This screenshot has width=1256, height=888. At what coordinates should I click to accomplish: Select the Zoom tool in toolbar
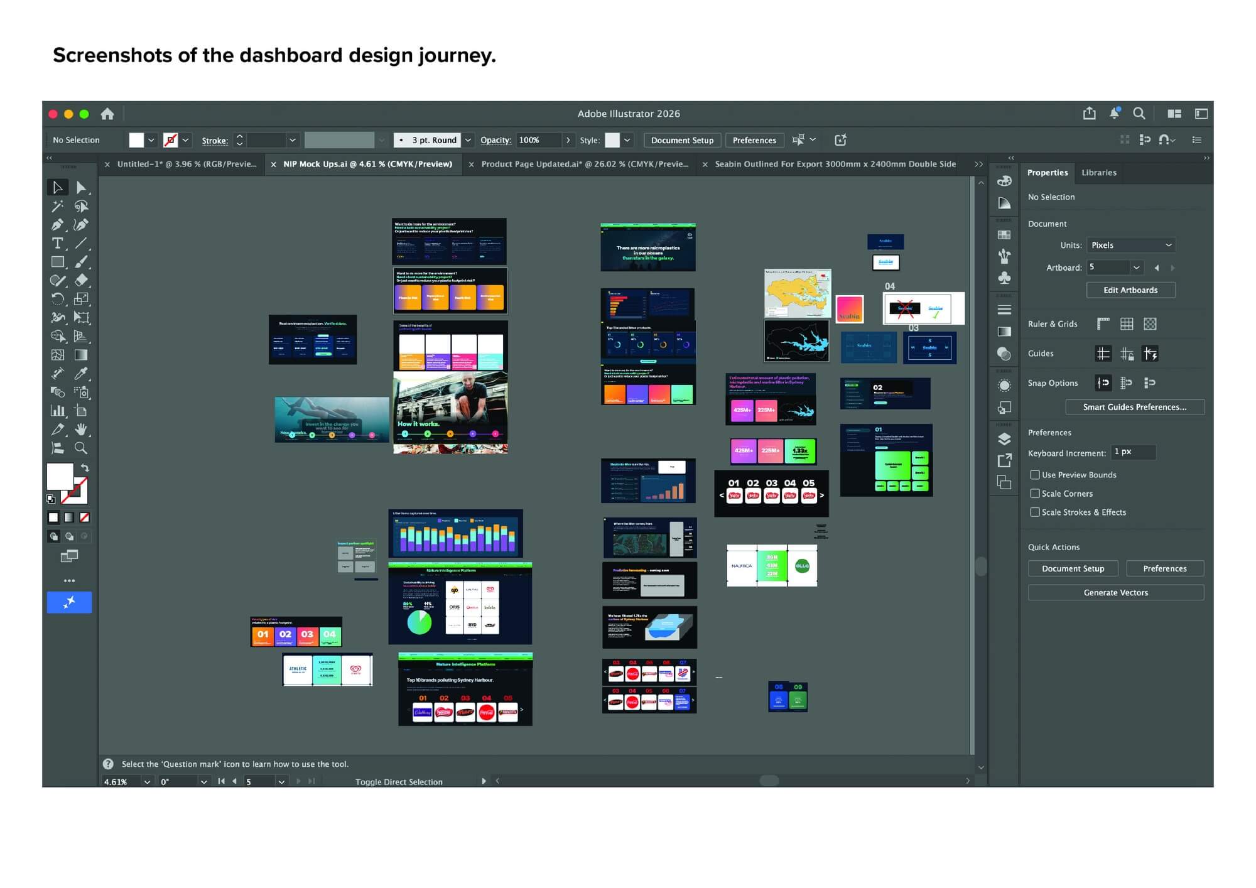pyautogui.click(x=81, y=448)
